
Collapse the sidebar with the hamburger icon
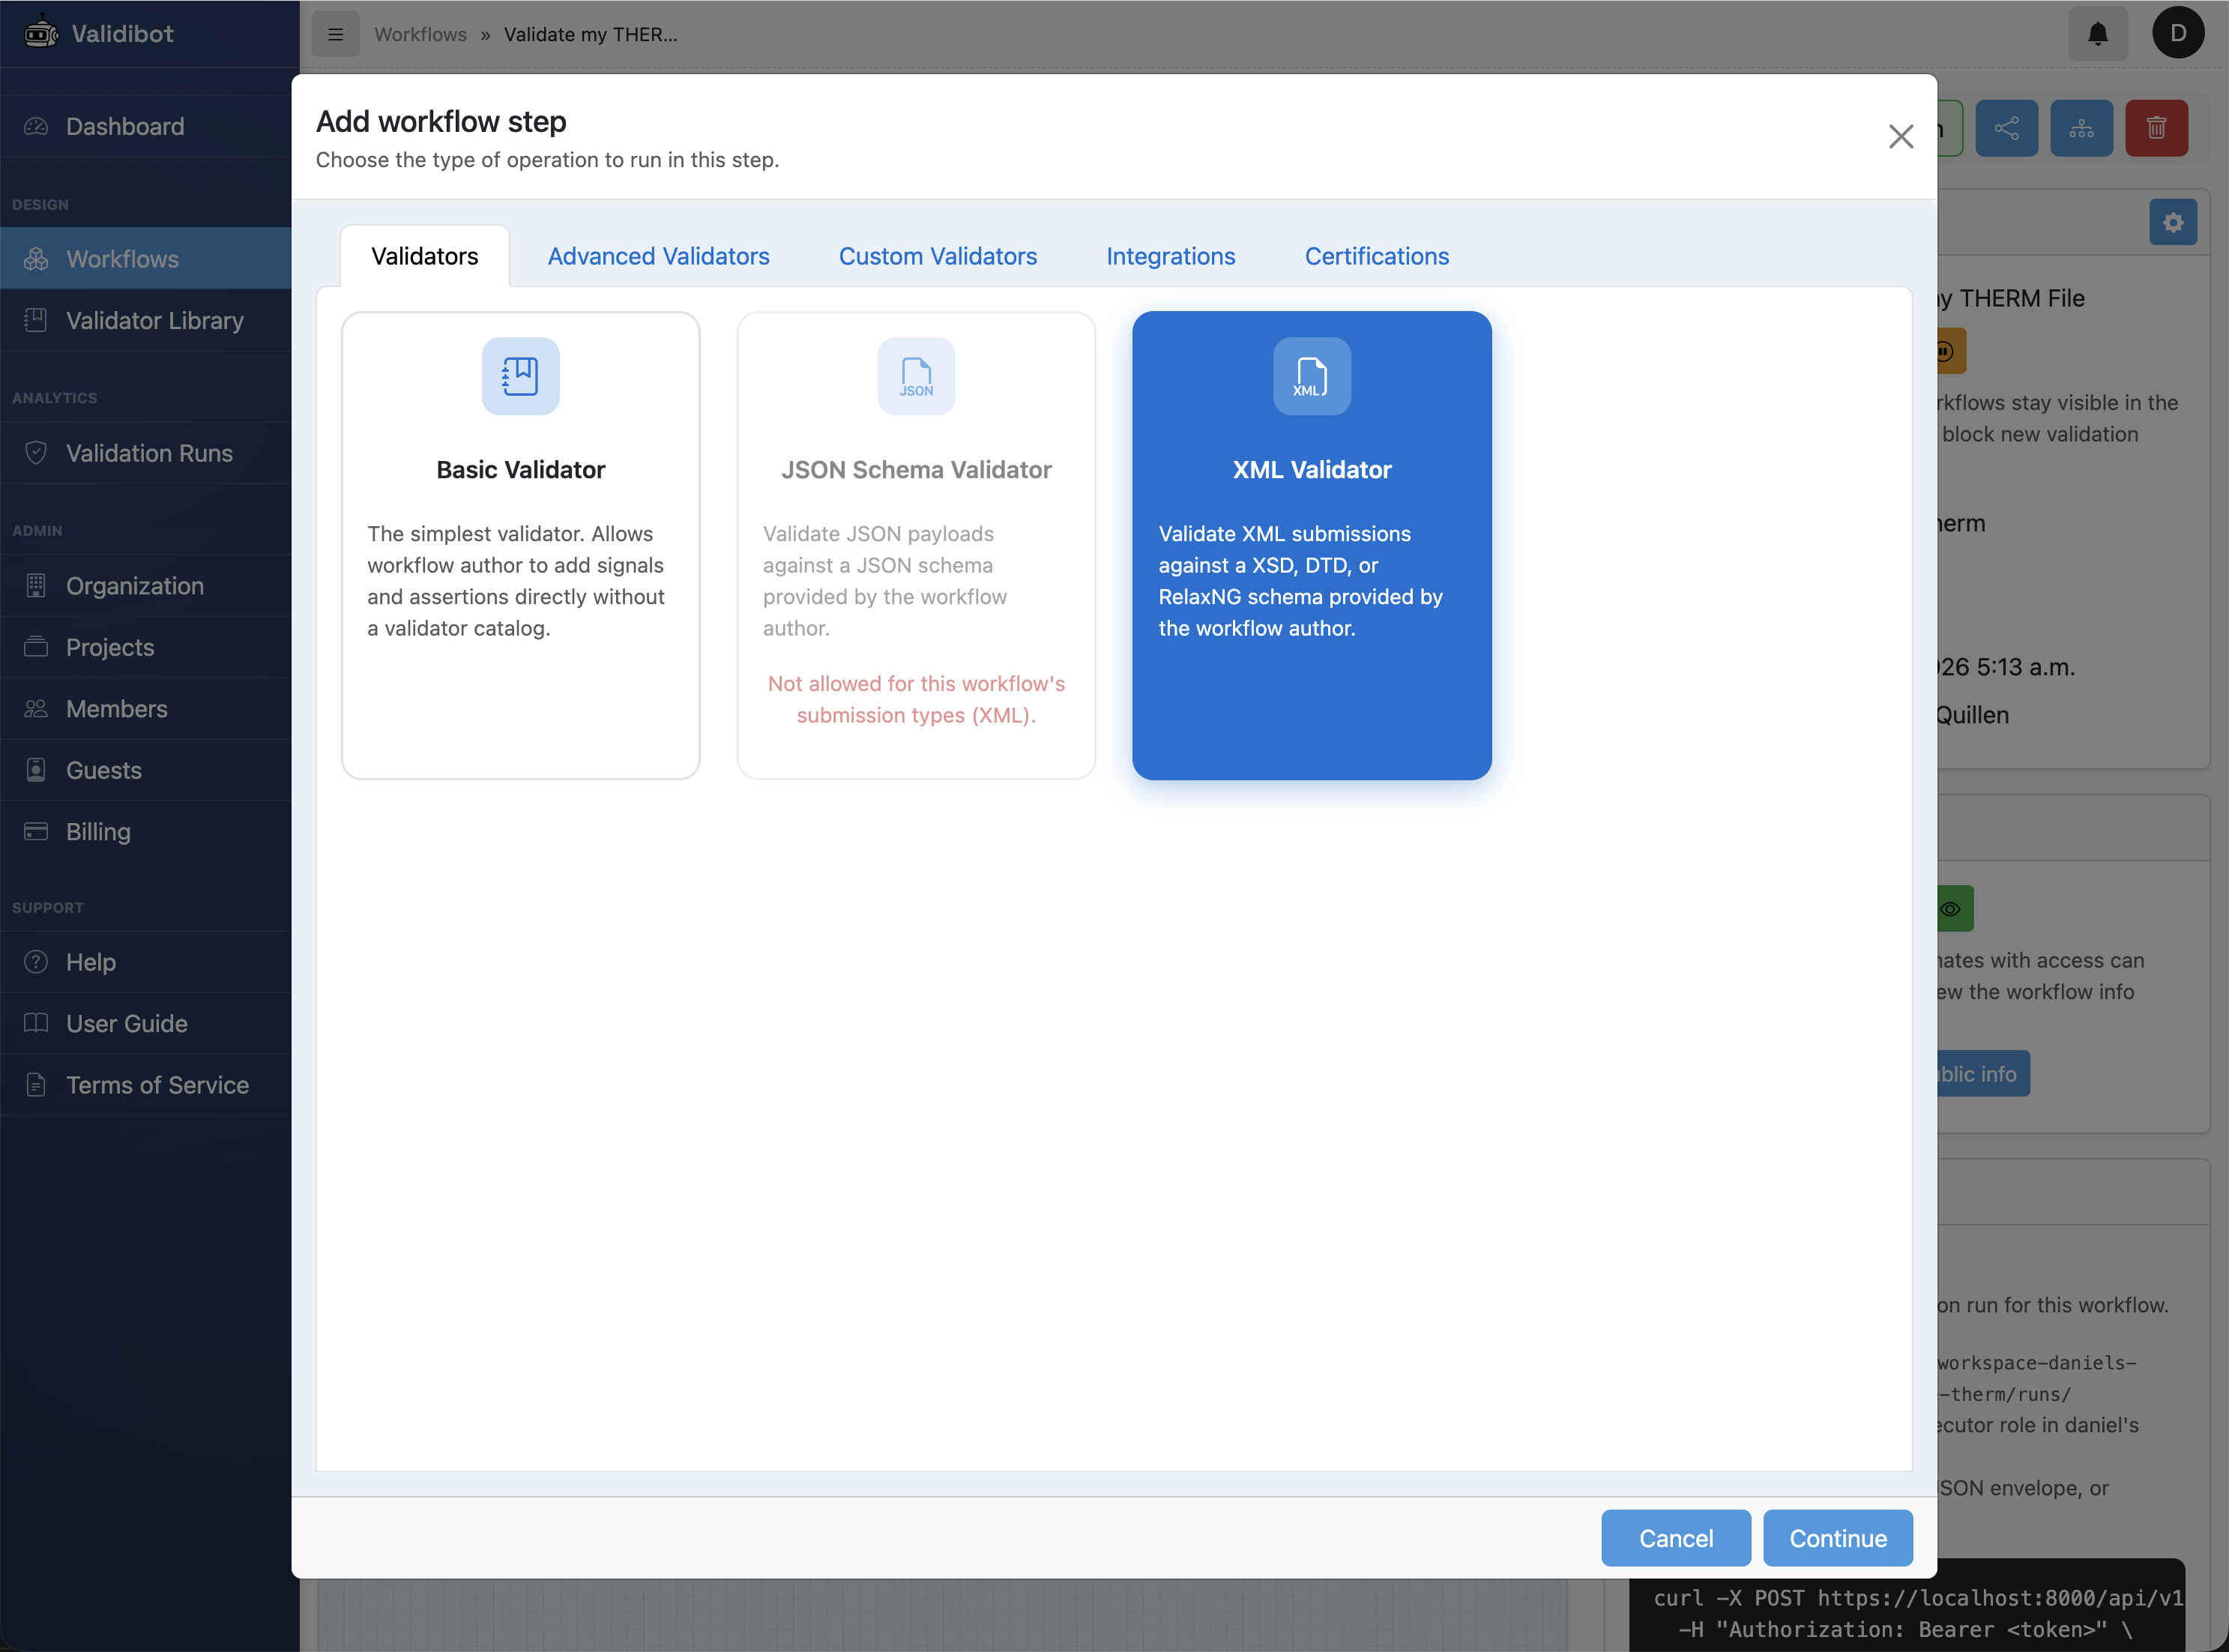336,33
